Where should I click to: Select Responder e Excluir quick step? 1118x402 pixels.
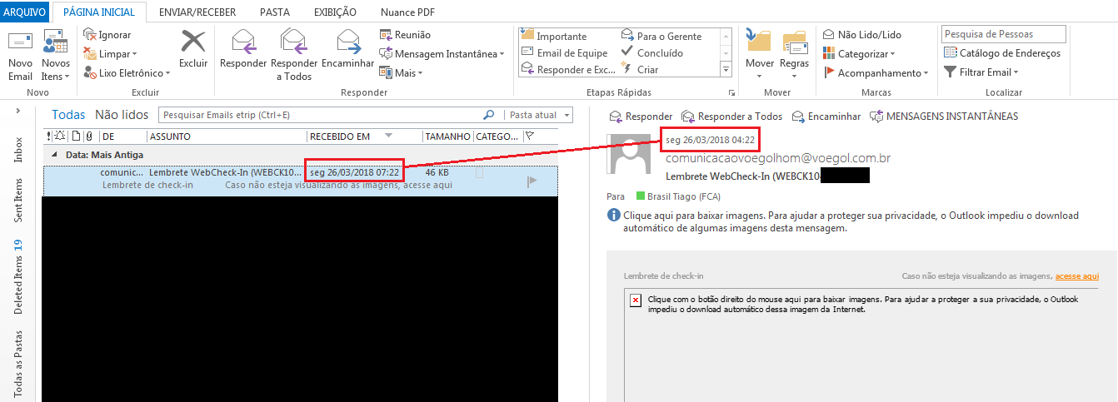tap(569, 69)
